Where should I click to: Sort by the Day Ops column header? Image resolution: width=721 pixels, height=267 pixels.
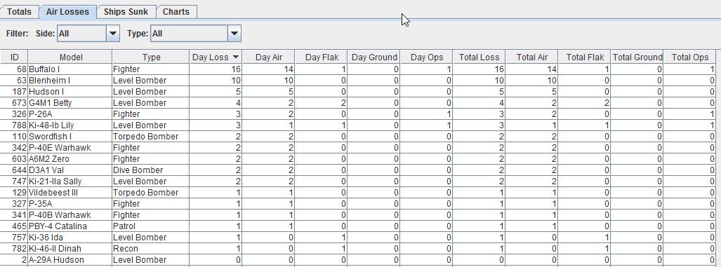(x=427, y=57)
